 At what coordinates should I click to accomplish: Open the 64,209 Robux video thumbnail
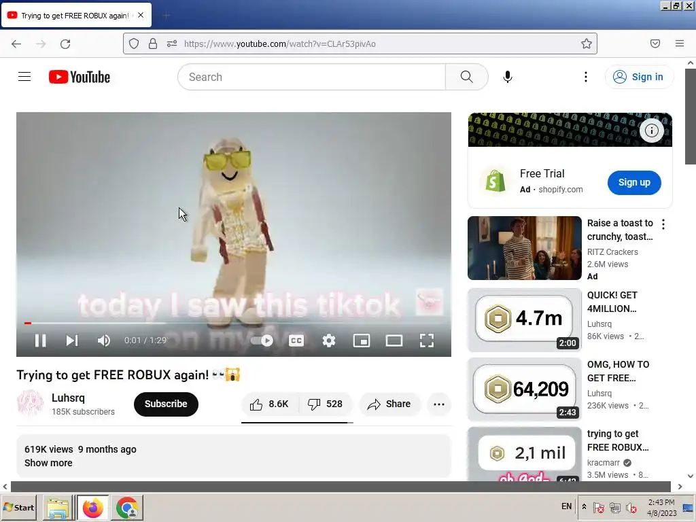(x=524, y=389)
